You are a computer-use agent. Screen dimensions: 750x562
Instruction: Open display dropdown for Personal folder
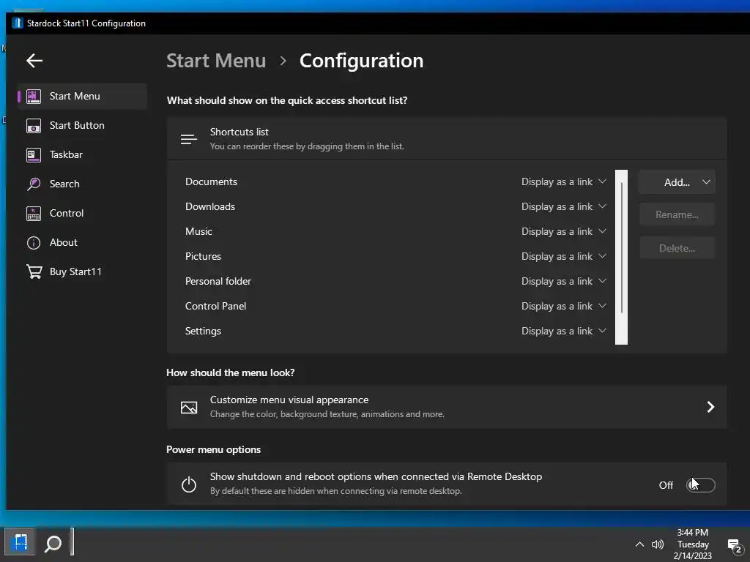[563, 281]
